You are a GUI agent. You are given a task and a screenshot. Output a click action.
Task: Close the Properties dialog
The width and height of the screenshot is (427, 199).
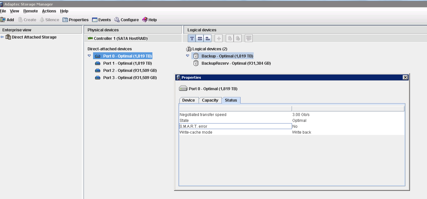click(x=405, y=77)
